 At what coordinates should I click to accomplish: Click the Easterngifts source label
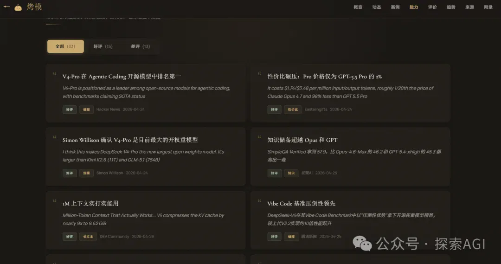point(316,109)
